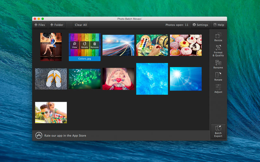The width and height of the screenshot is (260, 162).
Task: Select the light trails highway thumbnail
Action: pos(118,45)
